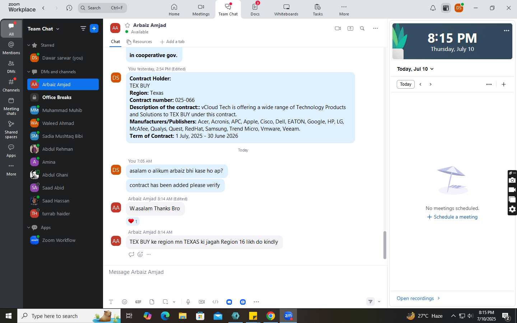Viewport: 517px width, 323px height.
Task: Open recordings link
Action: (x=418, y=299)
